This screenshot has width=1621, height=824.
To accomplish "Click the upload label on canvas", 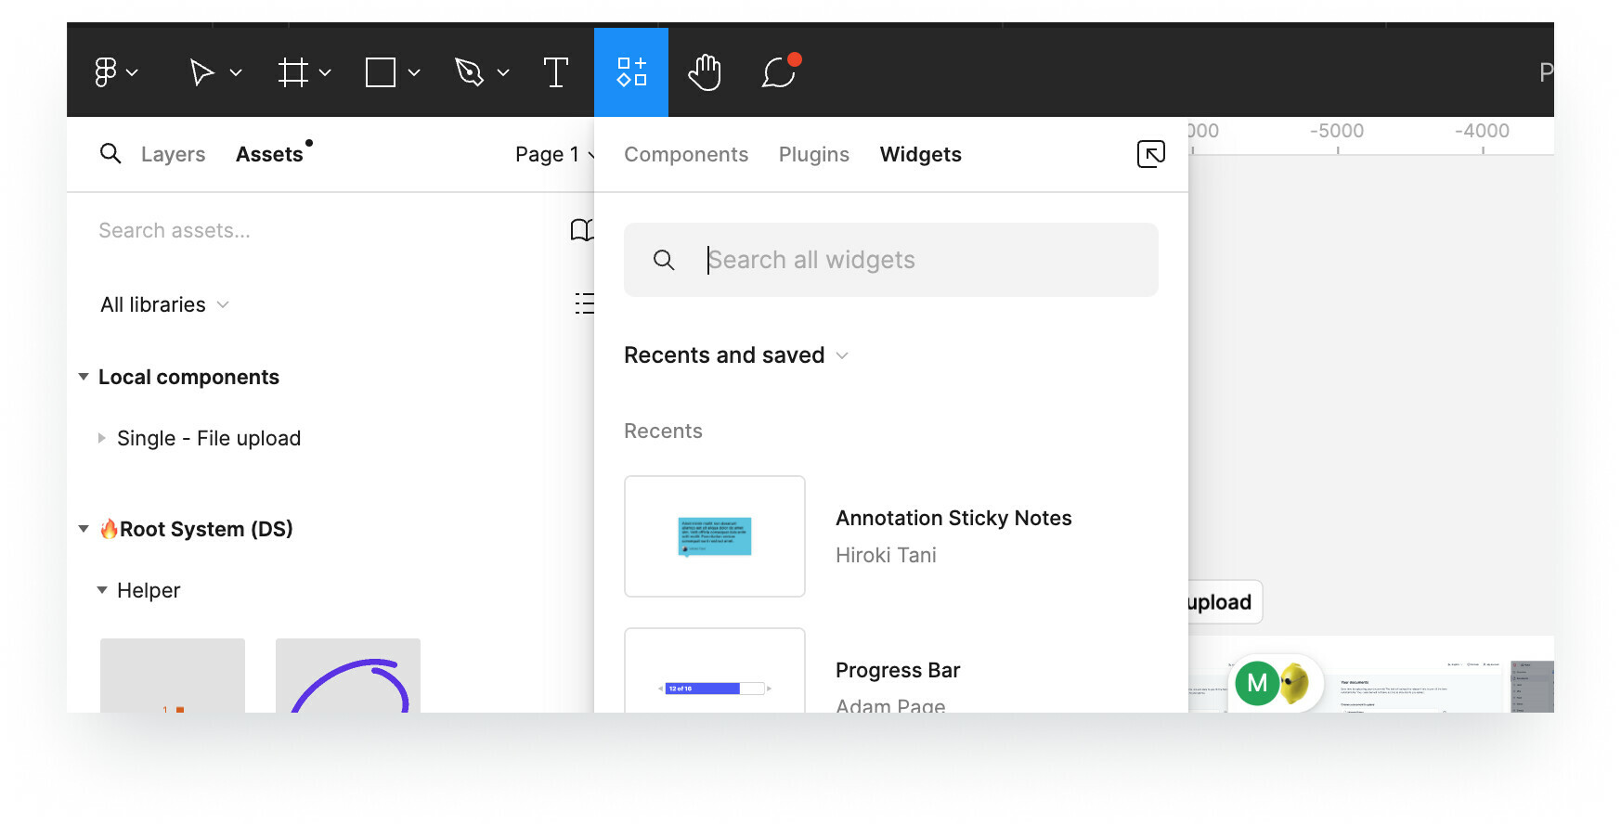I will coord(1220,602).
